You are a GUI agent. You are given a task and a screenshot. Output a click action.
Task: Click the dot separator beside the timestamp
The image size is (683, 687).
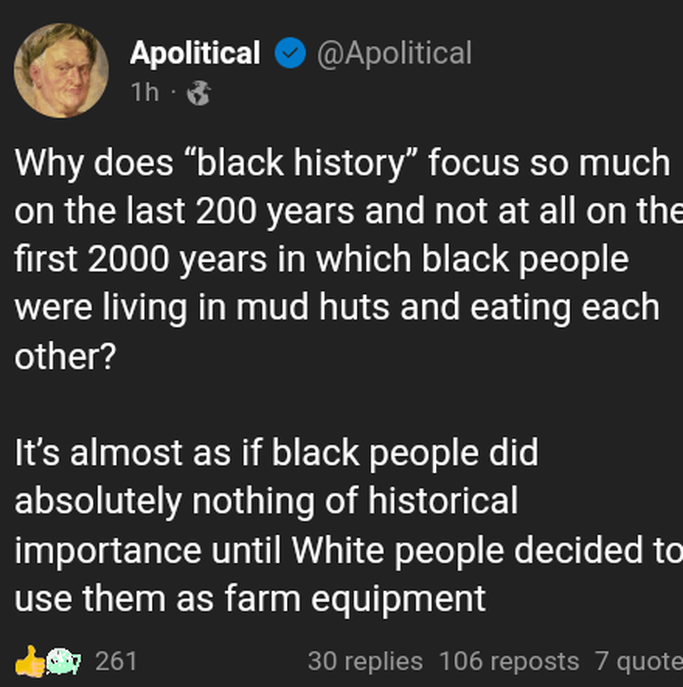[172, 93]
